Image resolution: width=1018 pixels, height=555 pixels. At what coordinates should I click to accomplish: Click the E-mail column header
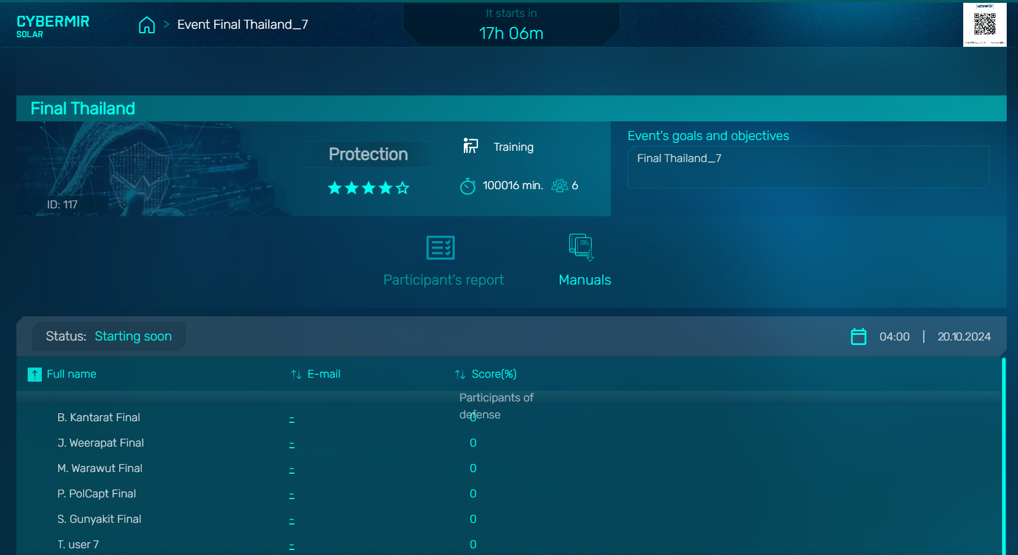324,374
